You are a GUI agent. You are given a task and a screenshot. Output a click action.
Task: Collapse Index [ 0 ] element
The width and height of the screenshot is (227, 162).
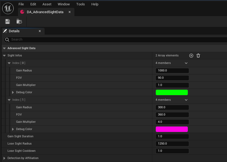tap(9, 63)
